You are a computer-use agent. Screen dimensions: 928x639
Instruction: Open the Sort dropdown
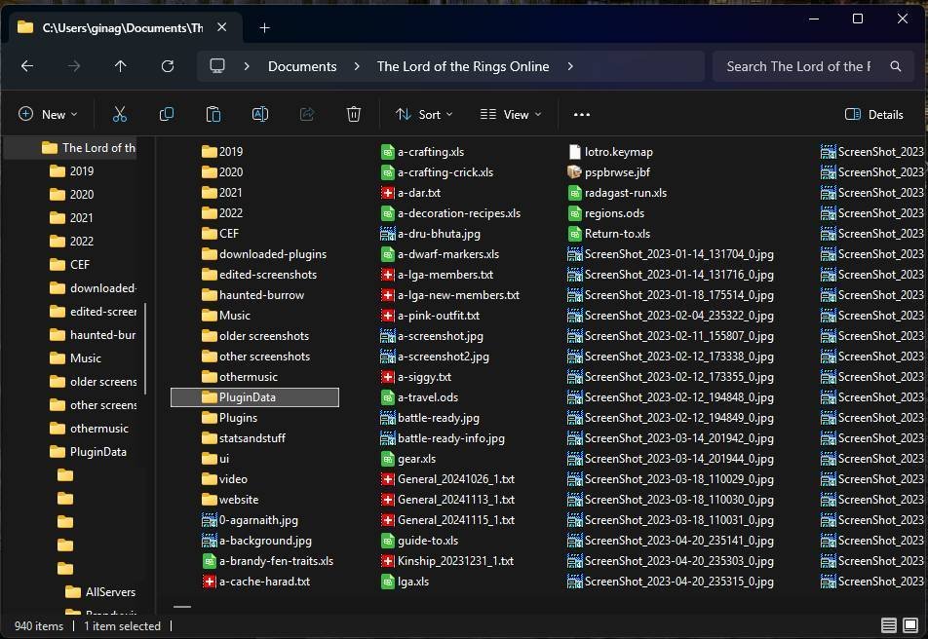424,114
